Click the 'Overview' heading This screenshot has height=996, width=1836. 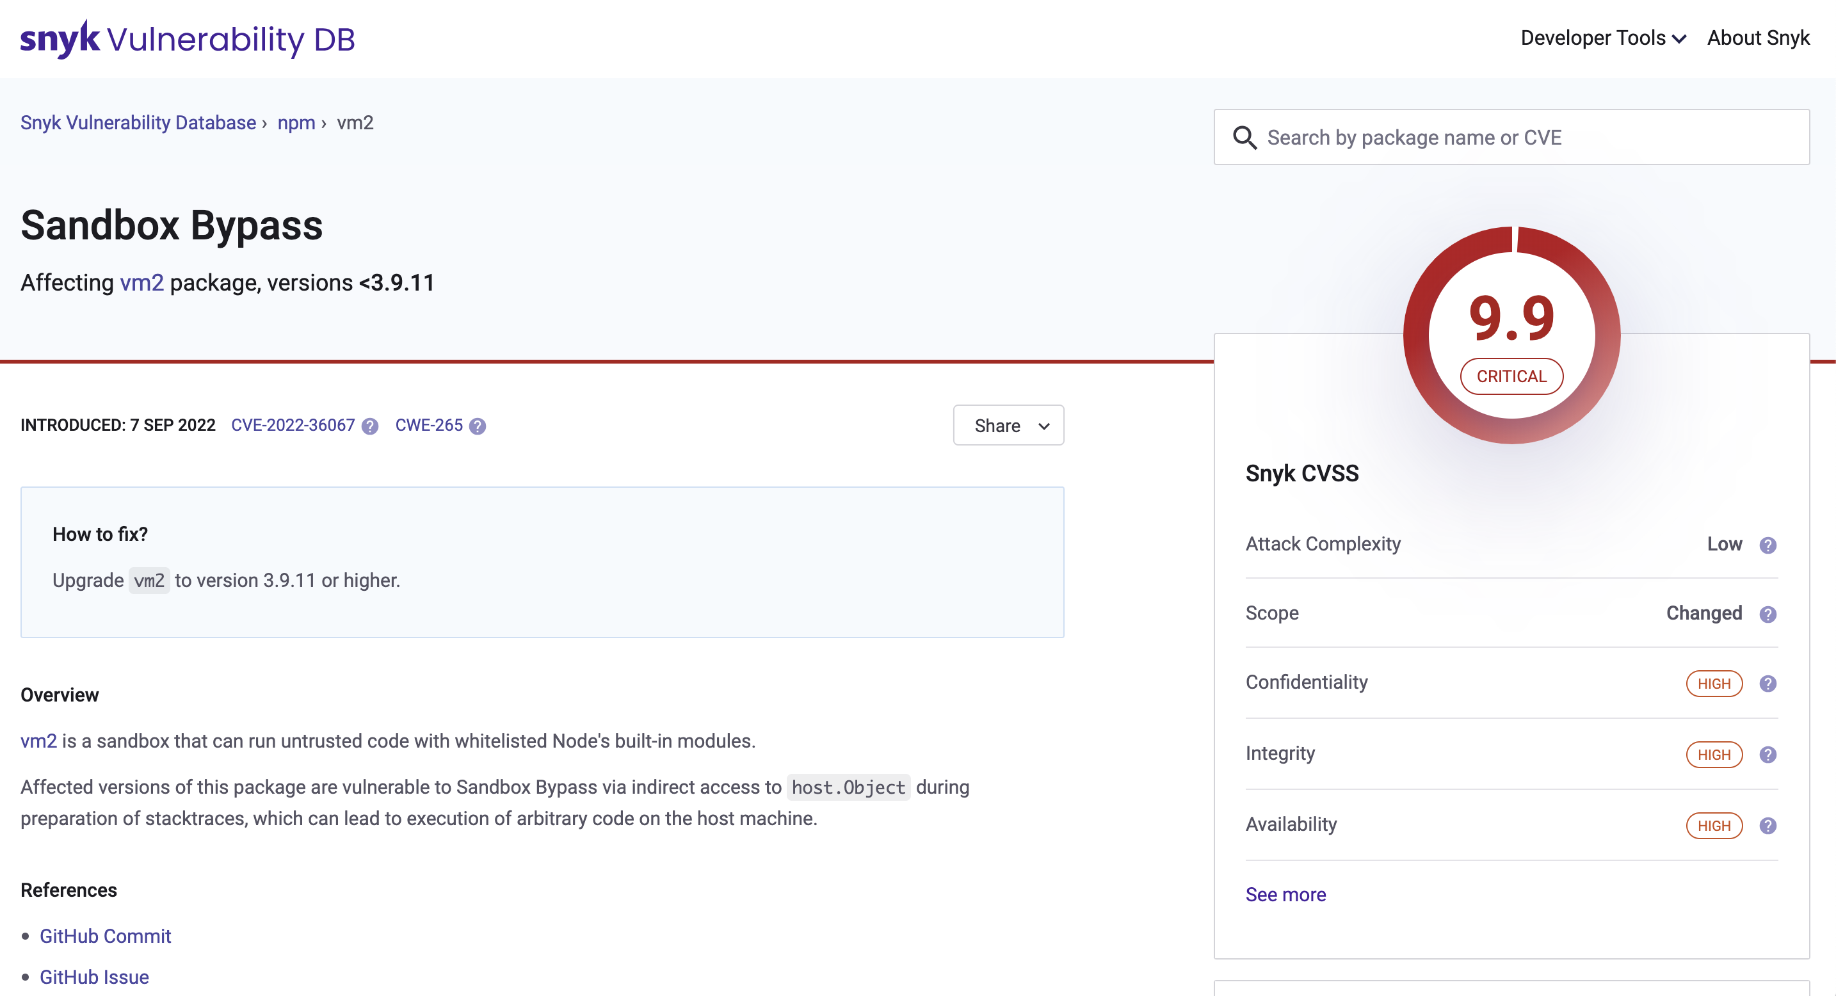[x=60, y=695]
